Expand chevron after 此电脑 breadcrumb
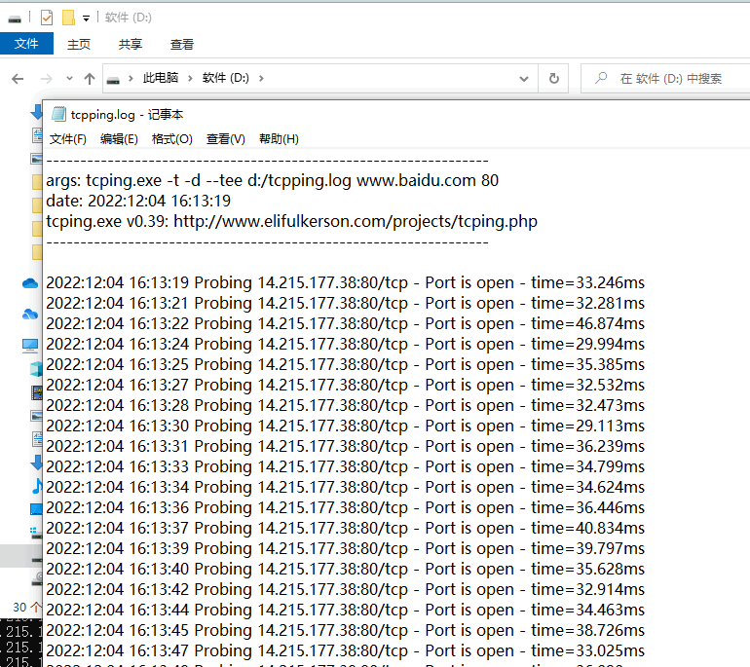This screenshot has width=750, height=667. click(190, 78)
